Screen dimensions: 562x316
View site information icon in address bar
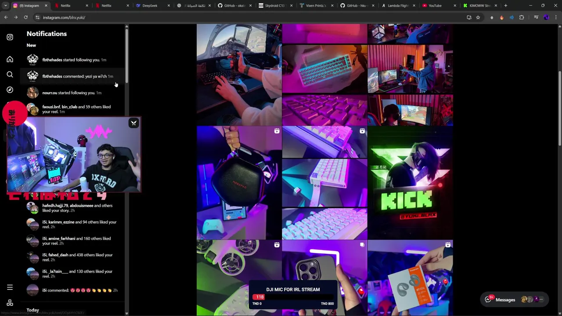[x=37, y=18]
